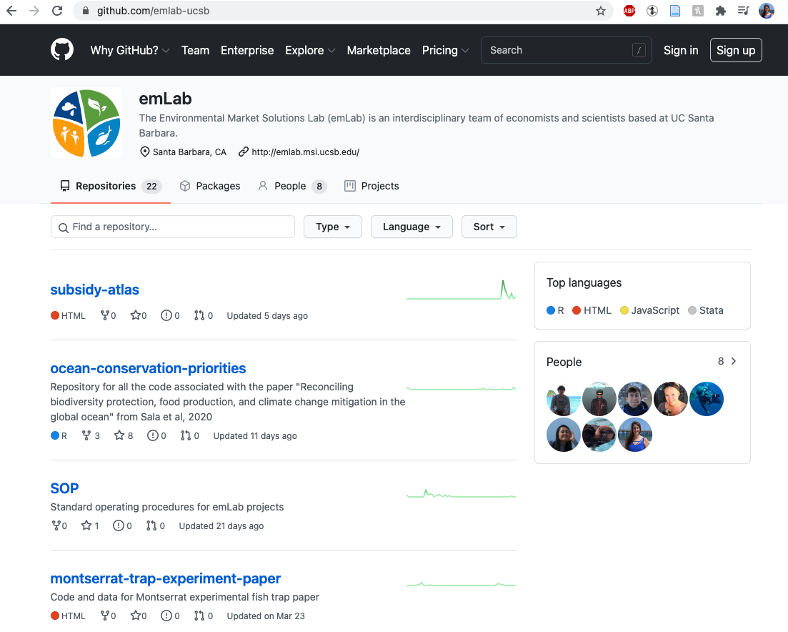Open pull requests icon for SOP

tap(151, 525)
